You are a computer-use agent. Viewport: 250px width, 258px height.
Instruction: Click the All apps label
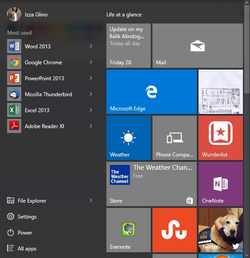27,249
